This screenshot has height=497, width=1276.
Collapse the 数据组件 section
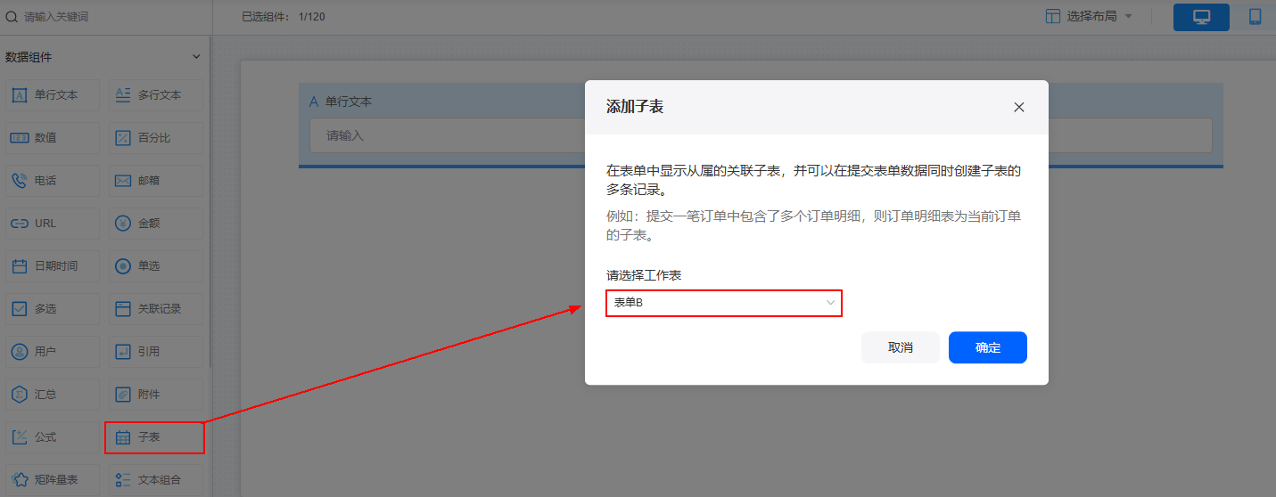[197, 57]
